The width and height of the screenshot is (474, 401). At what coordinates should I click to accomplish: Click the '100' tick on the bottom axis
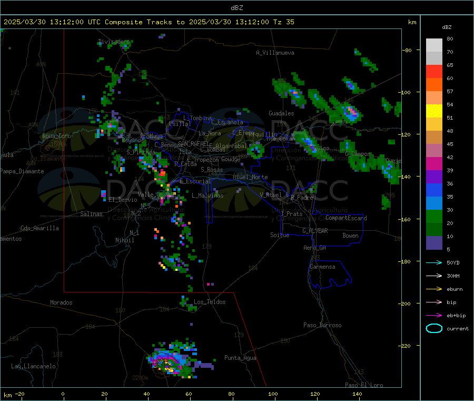273,394
